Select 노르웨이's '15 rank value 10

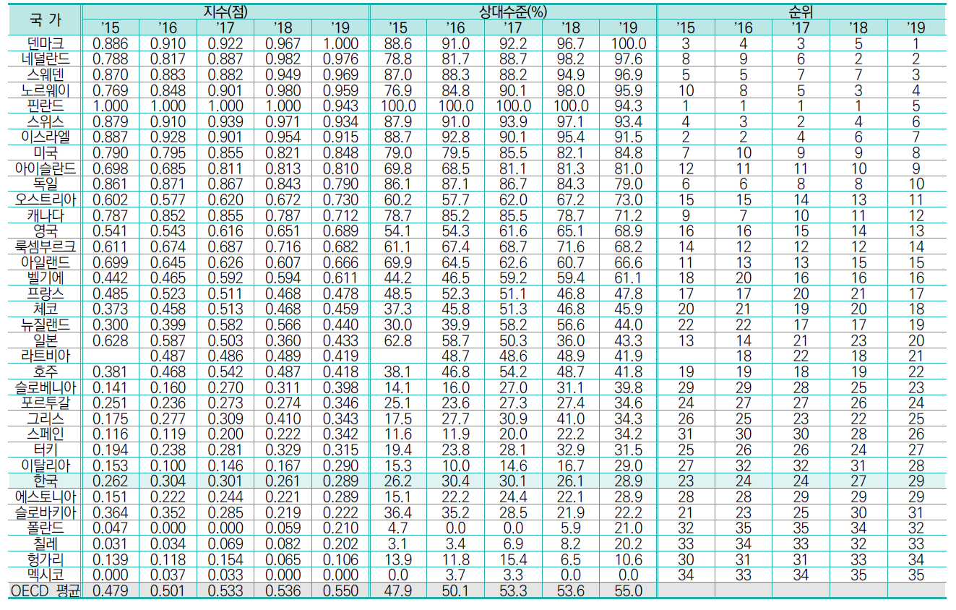click(686, 90)
